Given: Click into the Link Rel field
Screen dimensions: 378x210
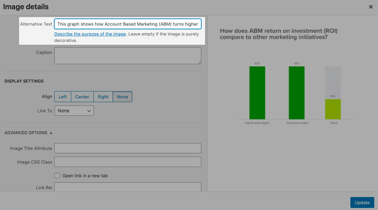Looking at the screenshot, I should [x=128, y=187].
